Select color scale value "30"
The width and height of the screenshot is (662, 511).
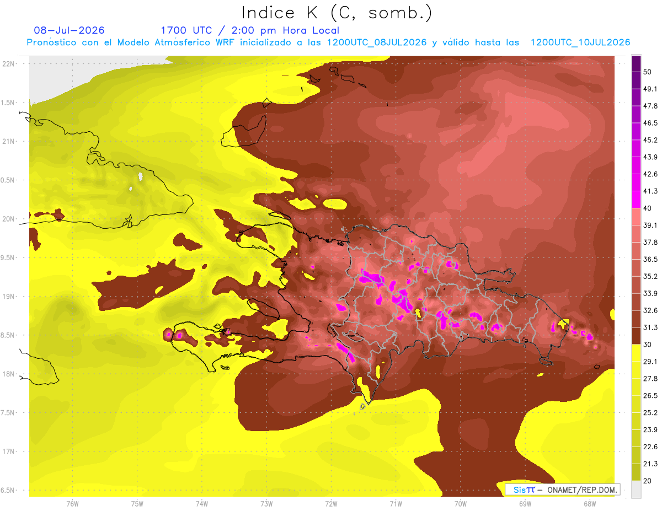(648, 345)
